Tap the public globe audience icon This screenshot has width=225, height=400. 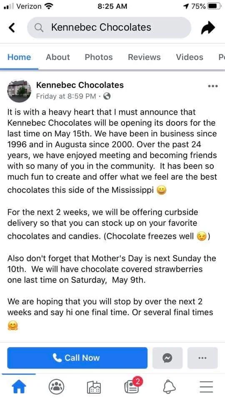(107, 96)
